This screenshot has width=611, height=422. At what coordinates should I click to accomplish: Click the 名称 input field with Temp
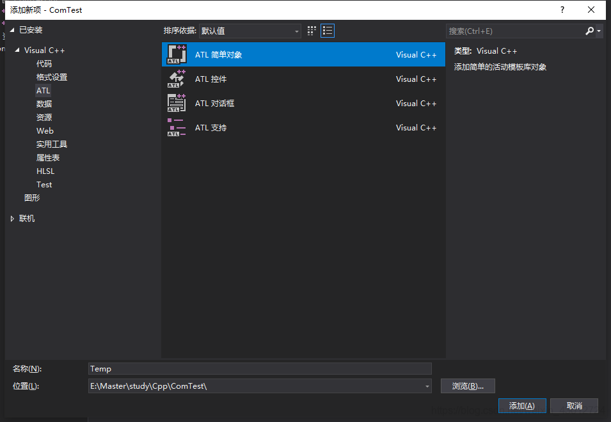[x=260, y=369]
